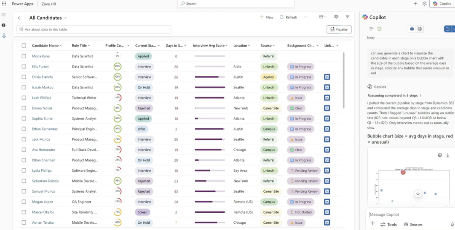Open the LinkedIn icon in Emma Novak's row
455x230 pixels.
point(327,108)
